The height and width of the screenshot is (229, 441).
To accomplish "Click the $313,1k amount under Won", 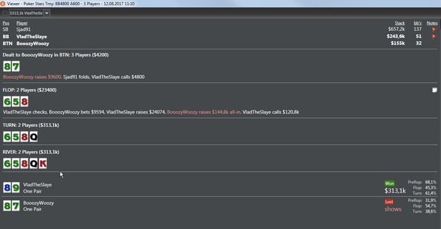I will click(x=395, y=191).
